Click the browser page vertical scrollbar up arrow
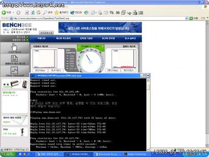This screenshot has width=209, height=157. tap(207, 22)
